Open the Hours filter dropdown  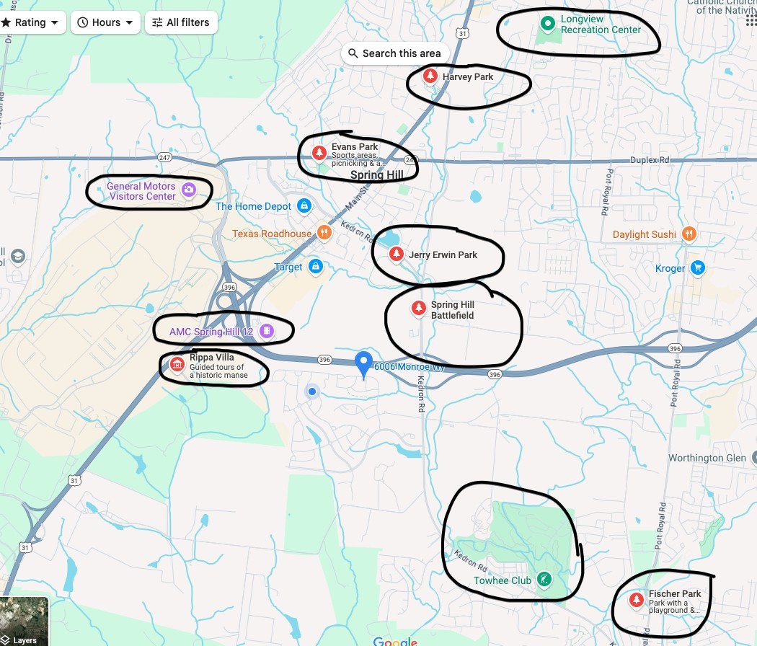click(x=105, y=22)
